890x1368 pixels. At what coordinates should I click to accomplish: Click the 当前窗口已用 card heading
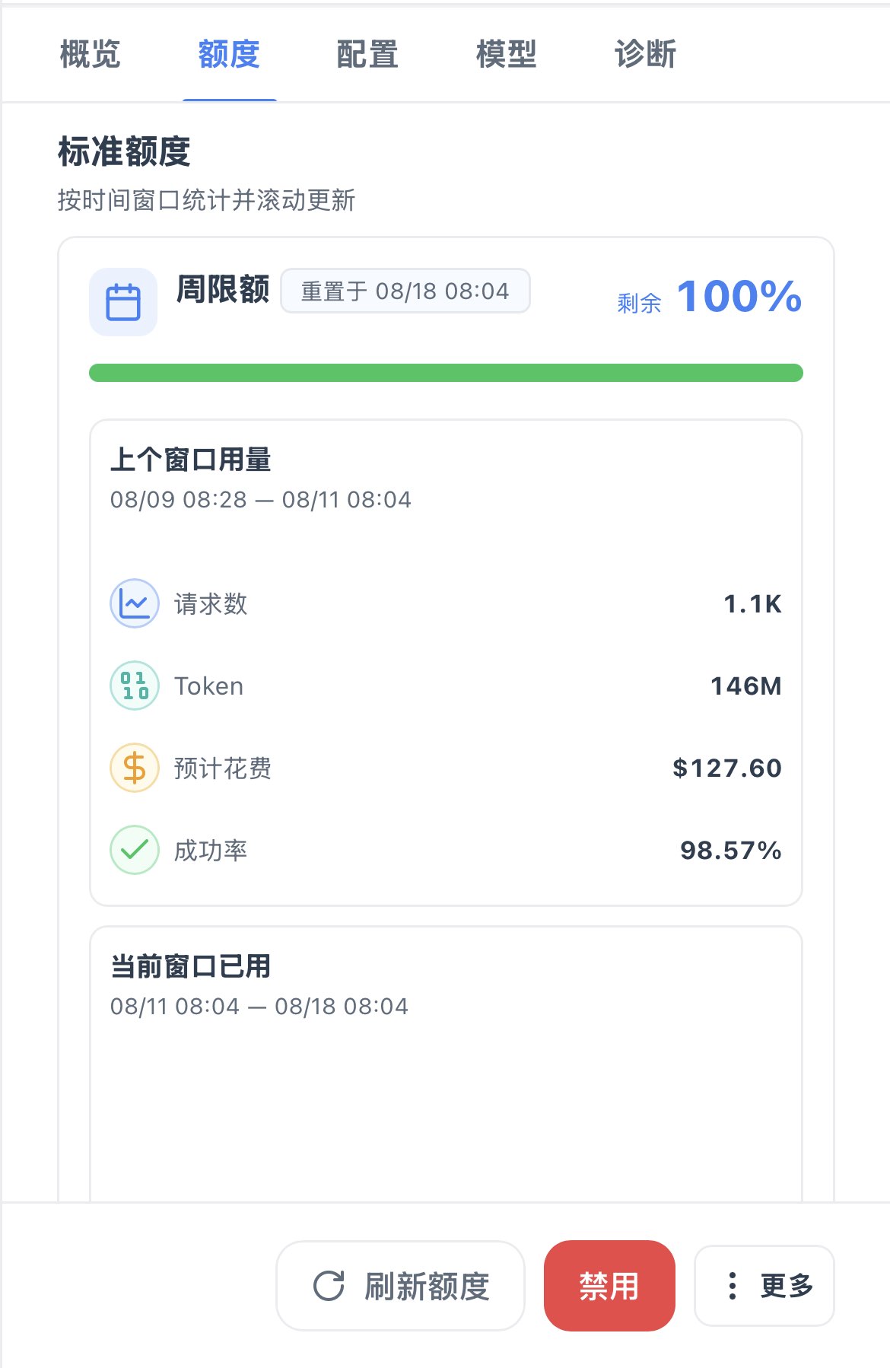(191, 966)
